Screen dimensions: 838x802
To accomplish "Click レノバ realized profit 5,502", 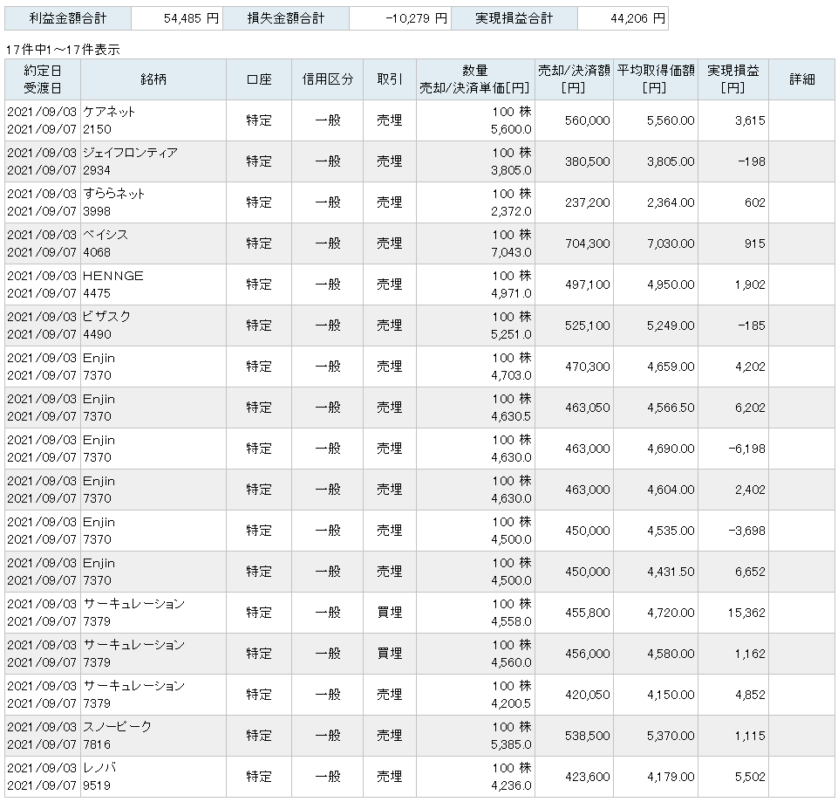I will tap(750, 777).
